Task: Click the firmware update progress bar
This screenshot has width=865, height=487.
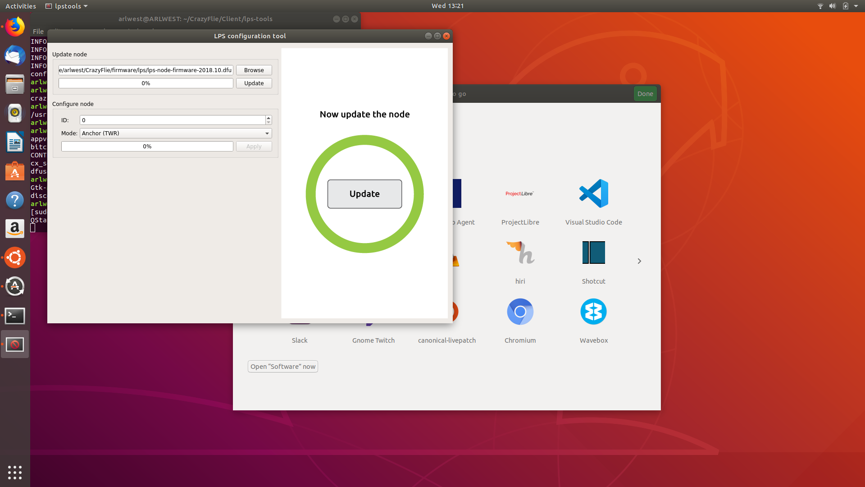Action: coord(146,83)
